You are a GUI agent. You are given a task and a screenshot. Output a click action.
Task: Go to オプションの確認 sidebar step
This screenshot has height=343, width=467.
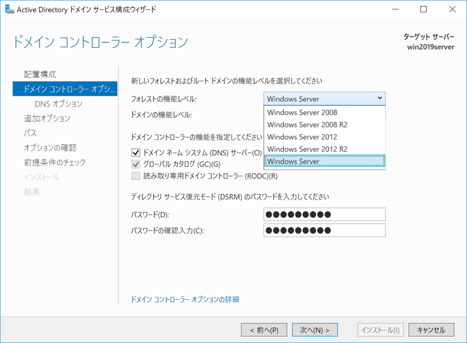50,148
